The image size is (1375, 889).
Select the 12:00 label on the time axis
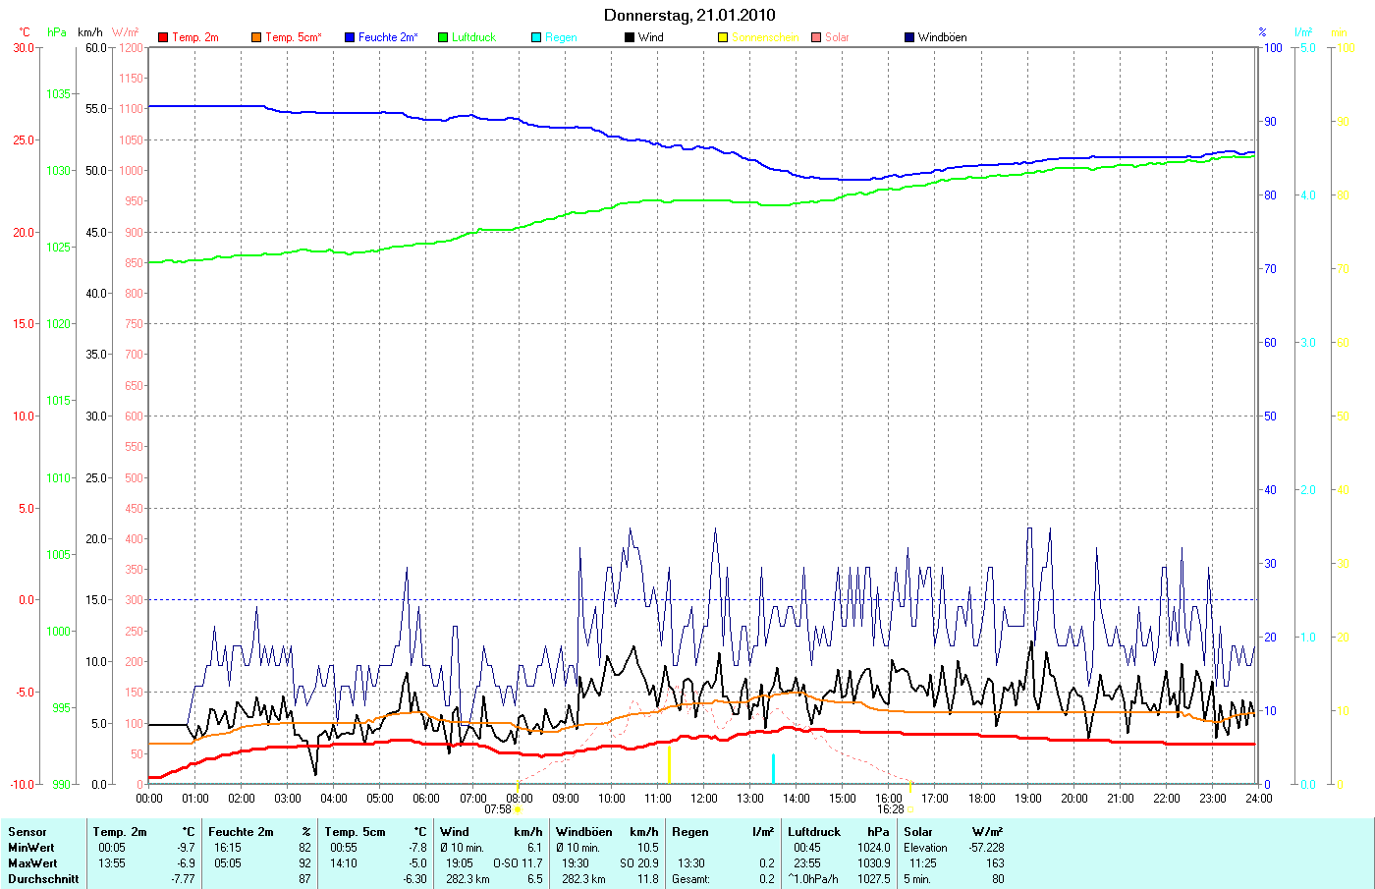(704, 798)
